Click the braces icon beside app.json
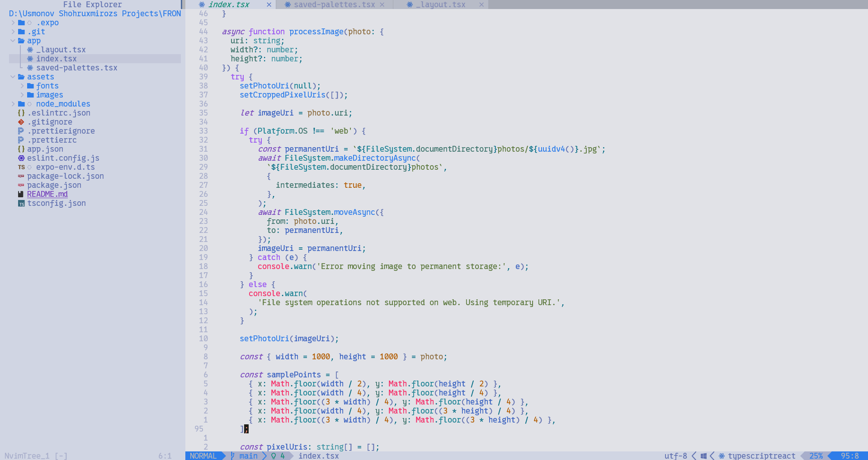The height and width of the screenshot is (460, 868). click(21, 149)
